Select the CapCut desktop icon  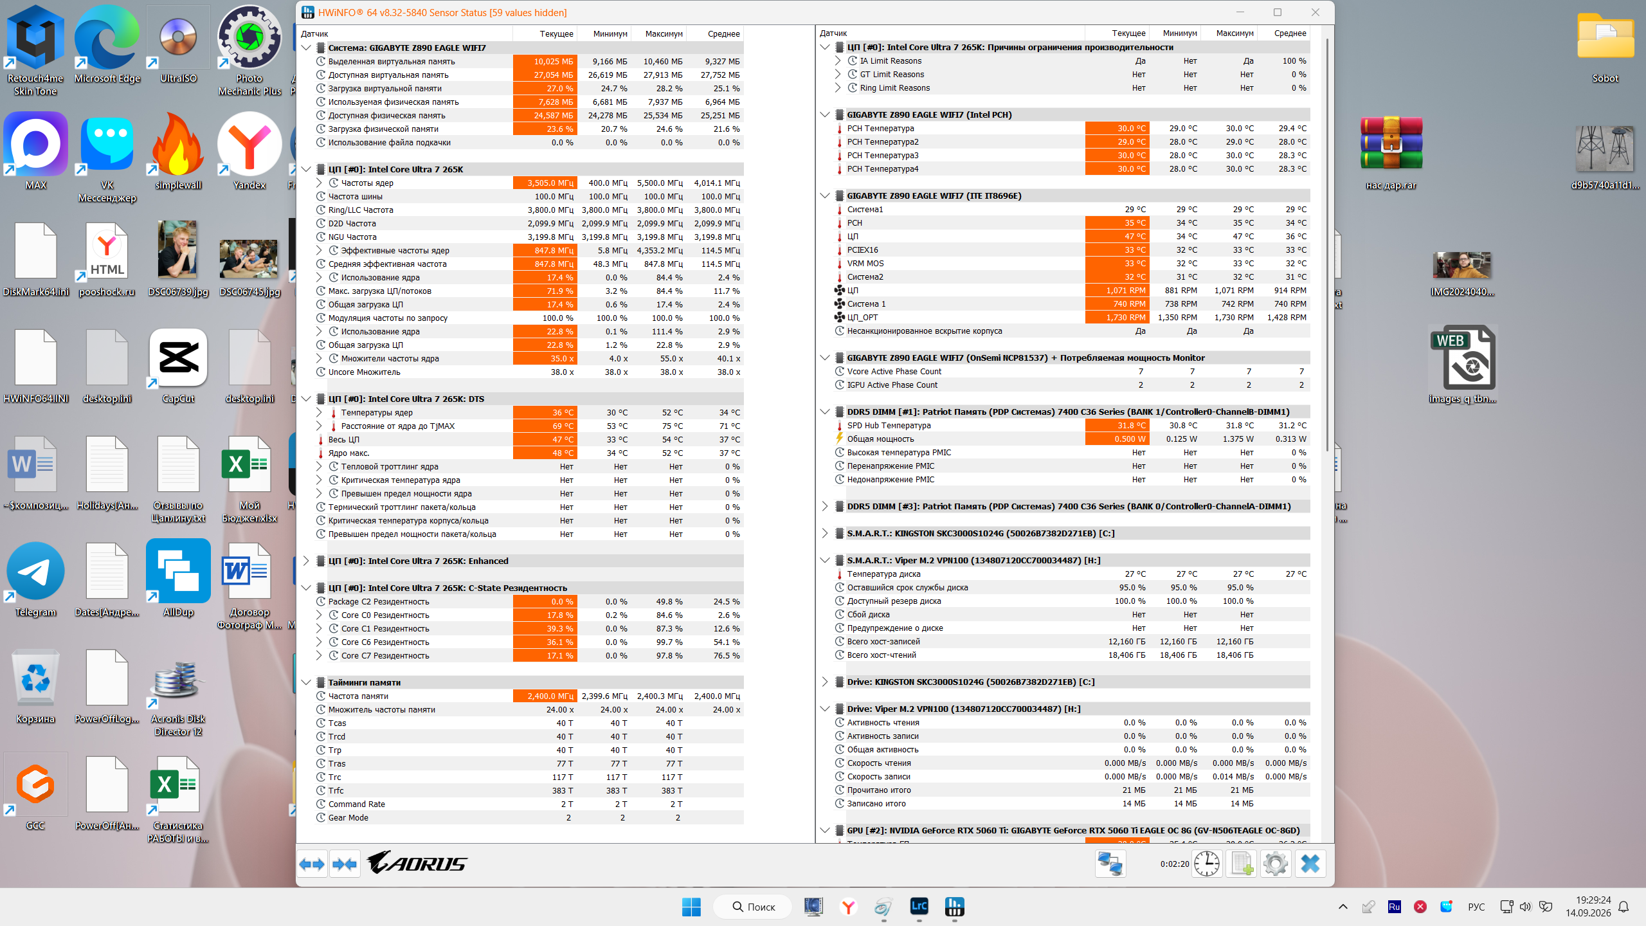point(178,365)
